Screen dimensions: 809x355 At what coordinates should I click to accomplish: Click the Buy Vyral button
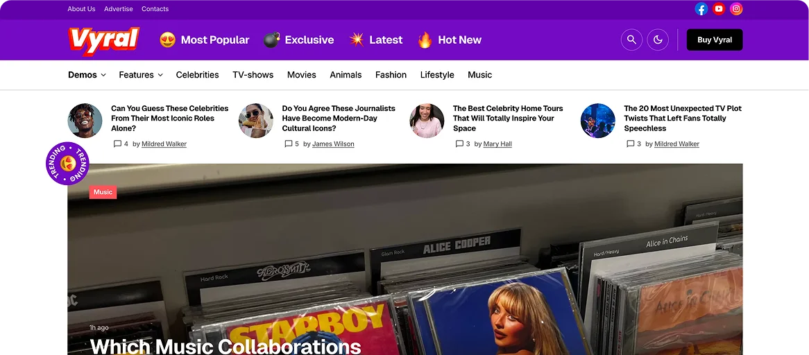click(715, 40)
